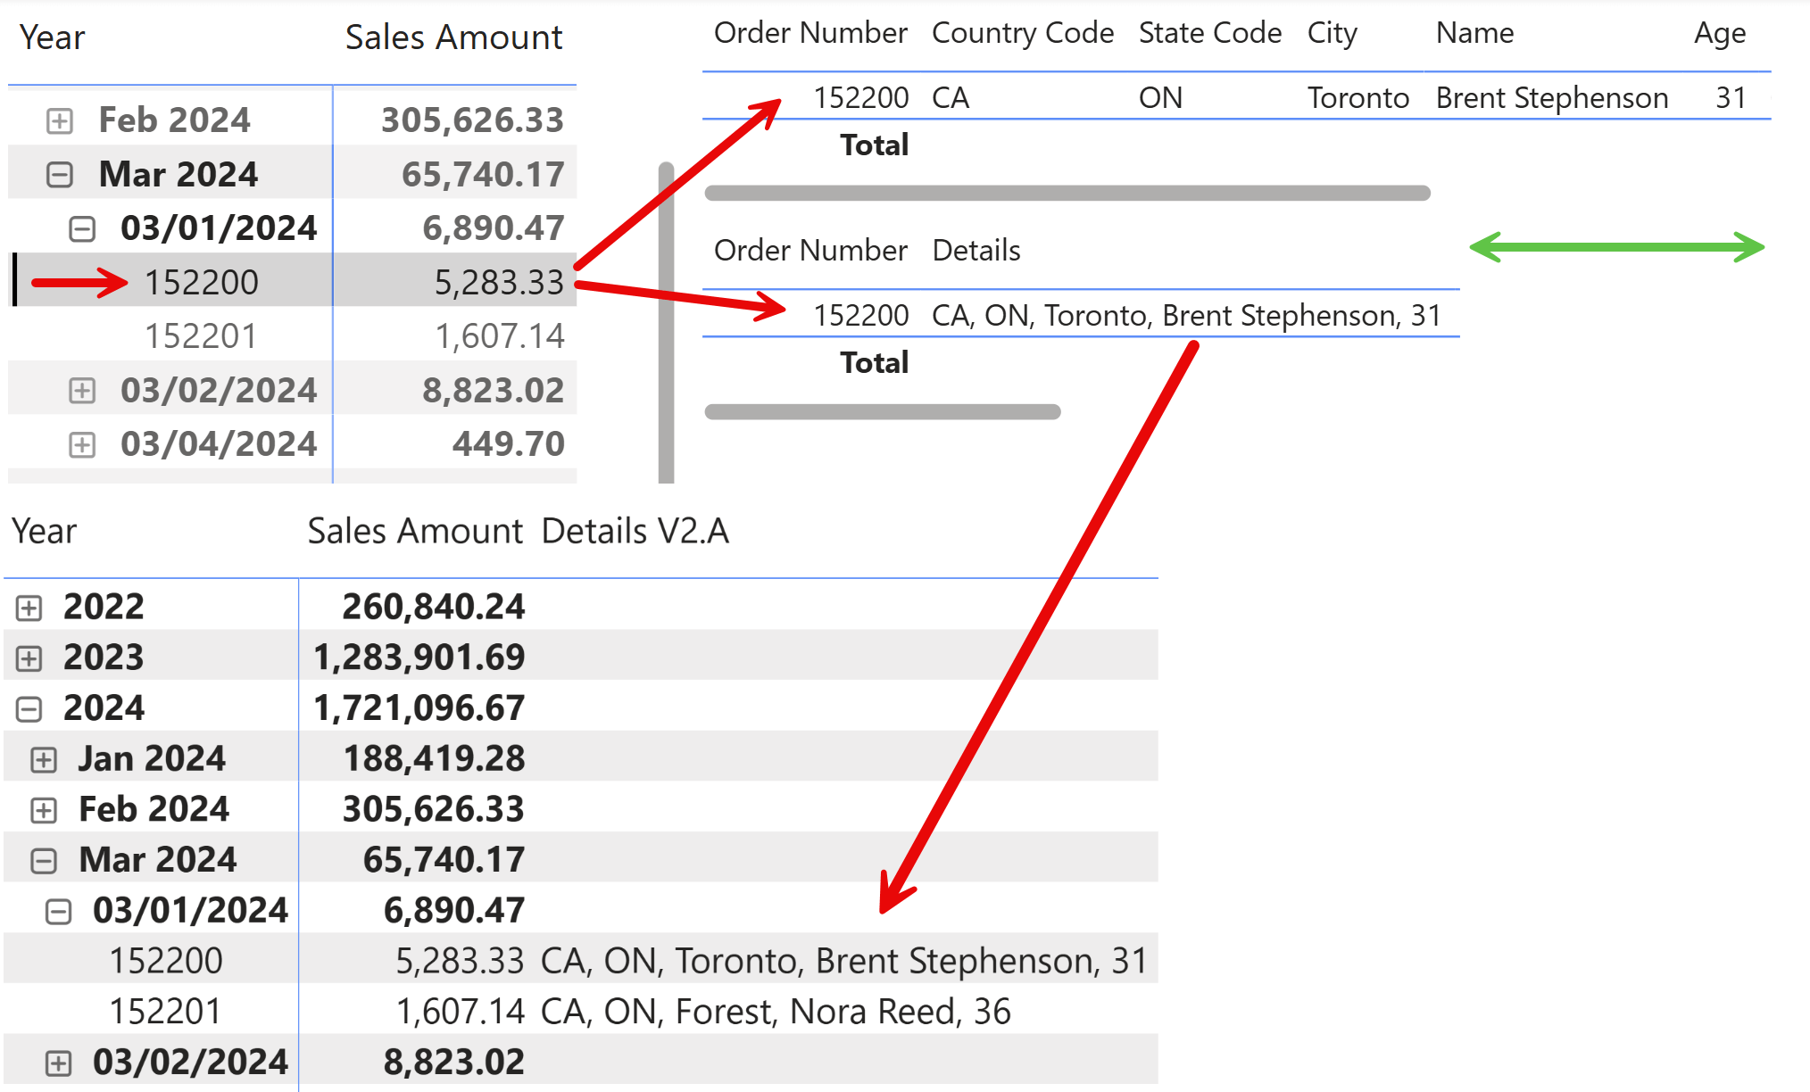
Task: Click the Details V2.A column header
Action: [x=635, y=531]
